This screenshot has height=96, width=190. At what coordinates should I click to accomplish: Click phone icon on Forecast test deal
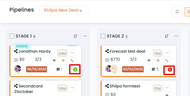[x=167, y=60]
